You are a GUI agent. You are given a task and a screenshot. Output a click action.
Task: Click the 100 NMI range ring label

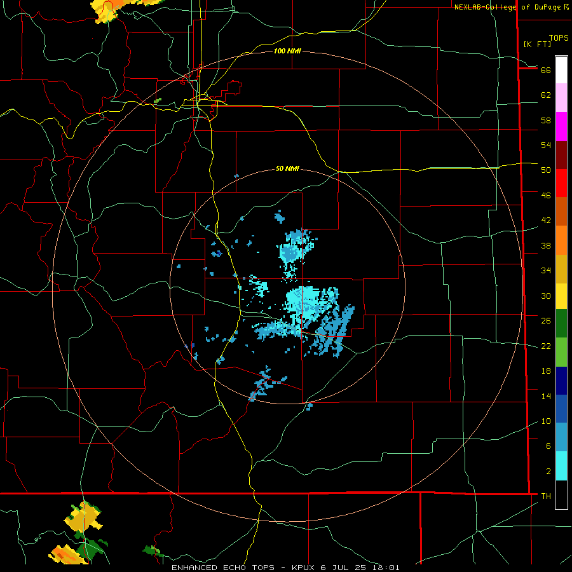click(287, 51)
